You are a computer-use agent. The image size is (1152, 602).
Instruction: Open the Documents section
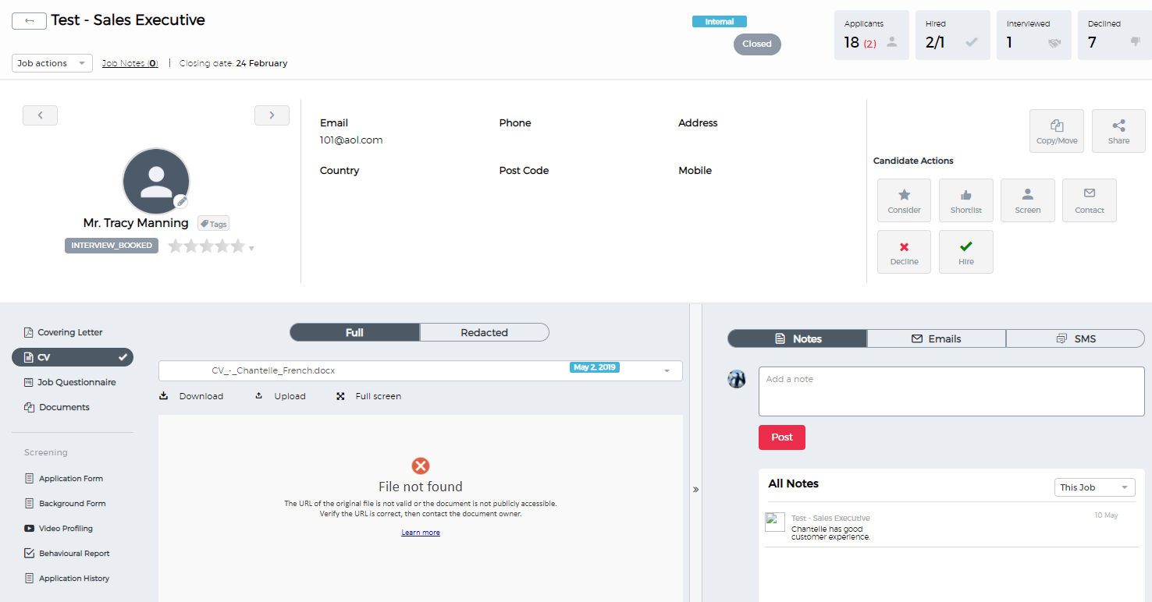[x=57, y=407]
